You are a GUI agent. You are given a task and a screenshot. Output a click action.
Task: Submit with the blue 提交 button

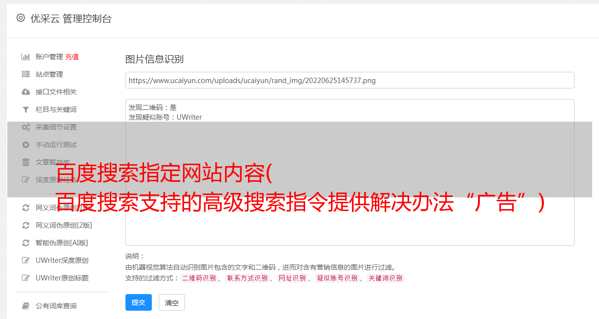point(139,302)
